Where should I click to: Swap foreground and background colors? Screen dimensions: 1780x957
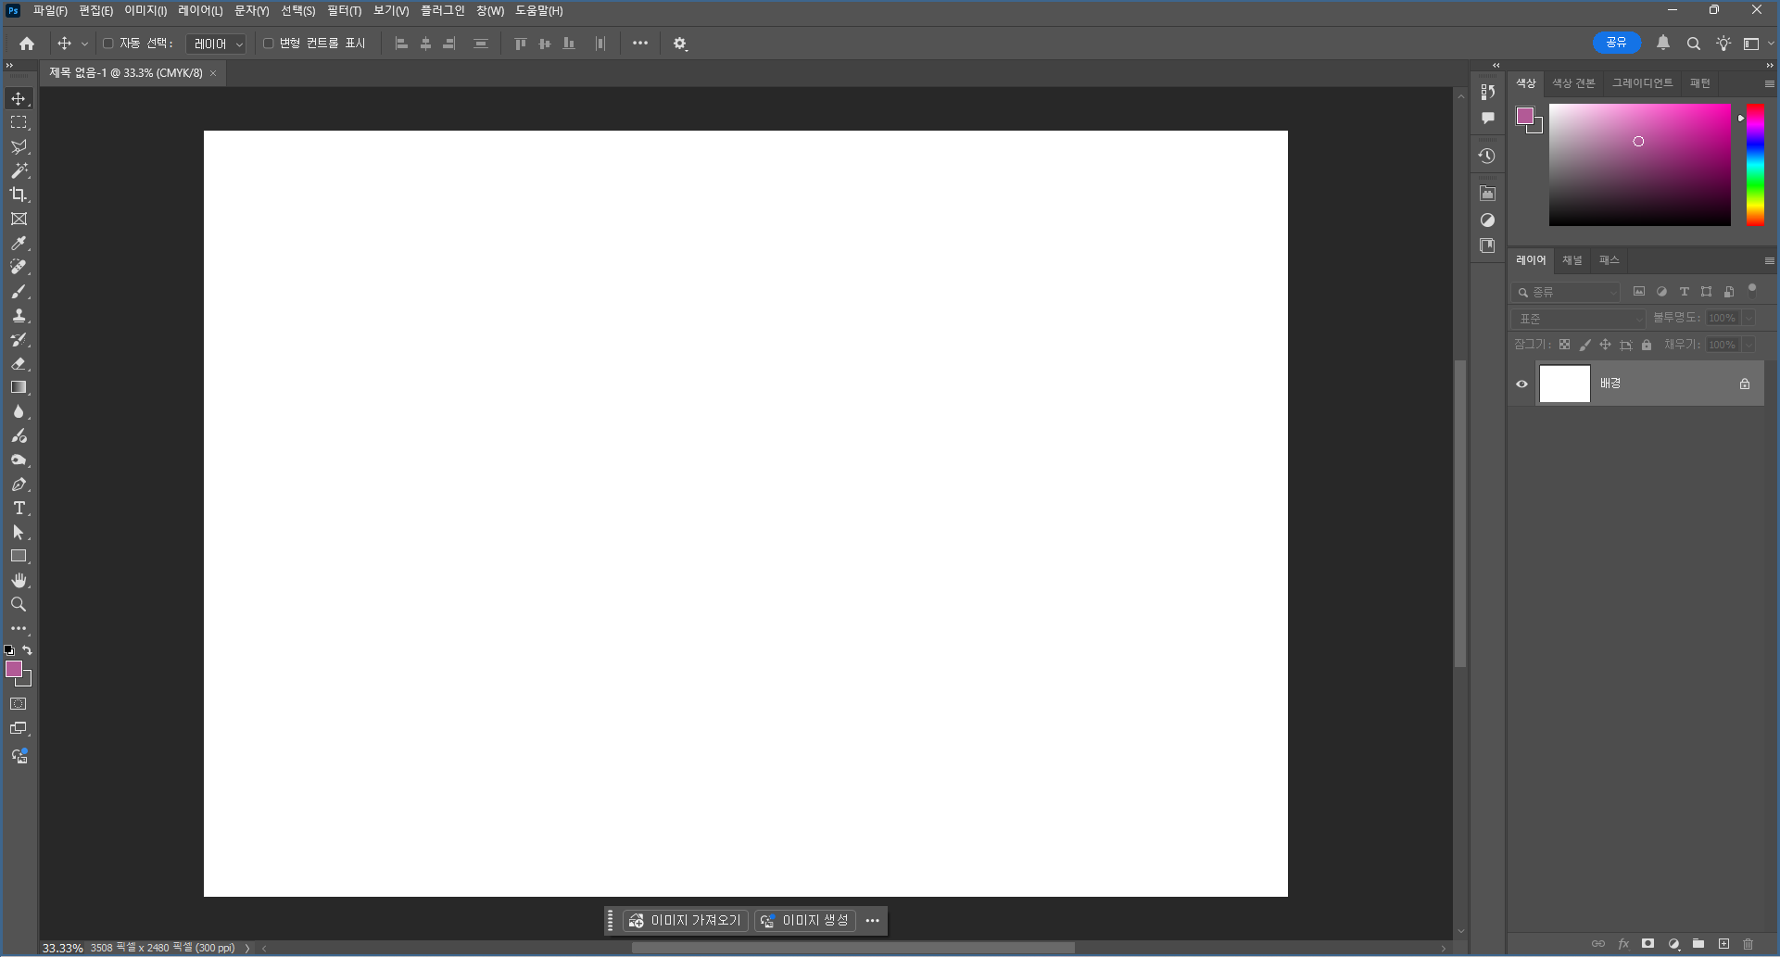click(28, 650)
